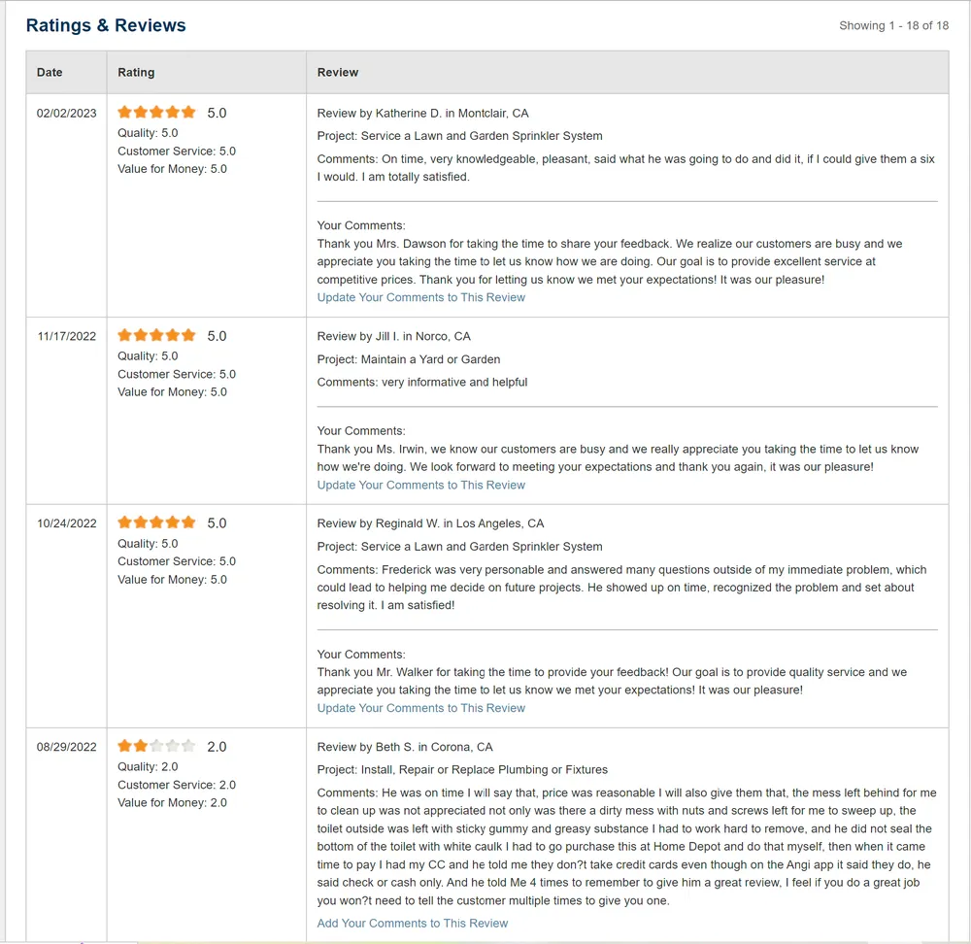Click 'Review by Reginald W. in Los Angeles, CA'
The image size is (971, 944).
pos(430,523)
